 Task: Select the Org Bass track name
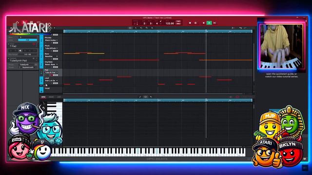point(49,62)
